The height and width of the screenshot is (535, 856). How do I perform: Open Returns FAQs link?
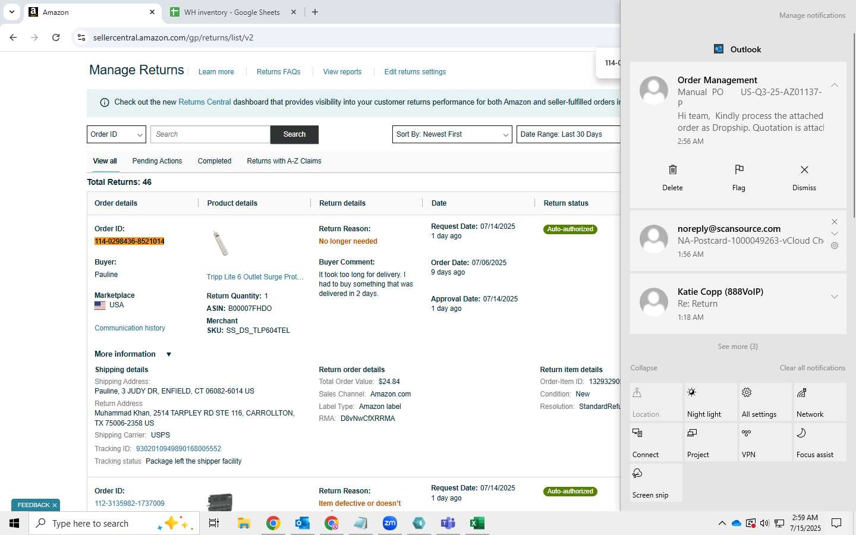pyautogui.click(x=279, y=72)
